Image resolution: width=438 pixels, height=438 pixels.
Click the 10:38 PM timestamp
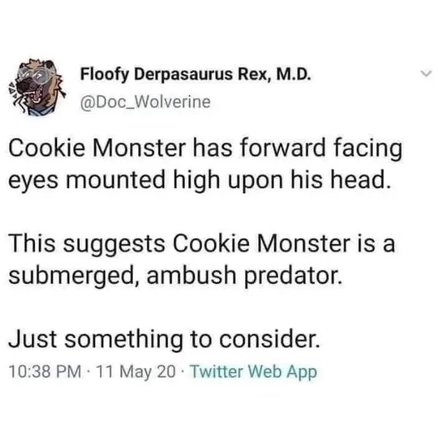point(42,372)
